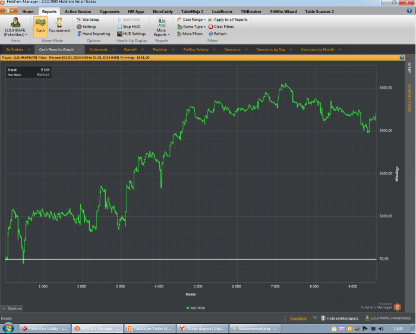Switch to the Yandex browser taskbar window
Image resolution: width=416 pixels, height=334 pixels.
(x=203, y=329)
